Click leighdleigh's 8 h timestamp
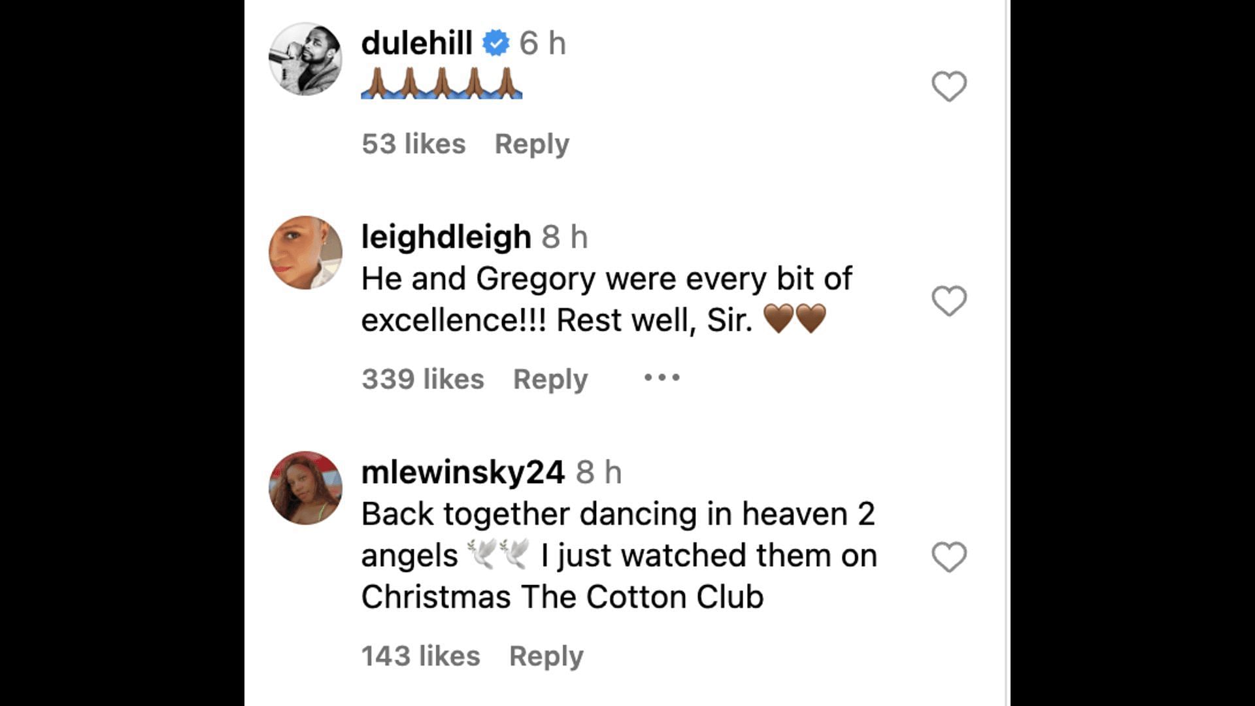Image resolution: width=1255 pixels, height=706 pixels. (565, 237)
